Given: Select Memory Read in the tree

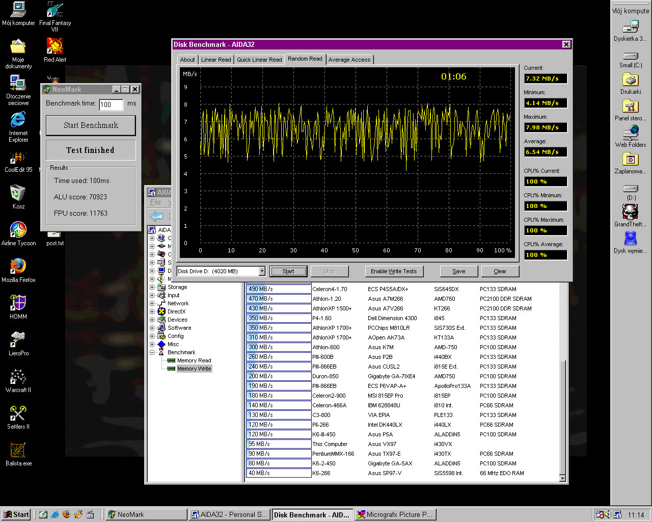Looking at the screenshot, I should tap(194, 360).
